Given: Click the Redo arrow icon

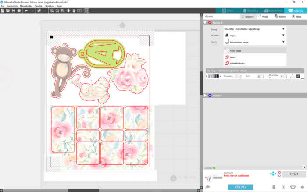Looking at the screenshot, I should (x=32, y=11).
